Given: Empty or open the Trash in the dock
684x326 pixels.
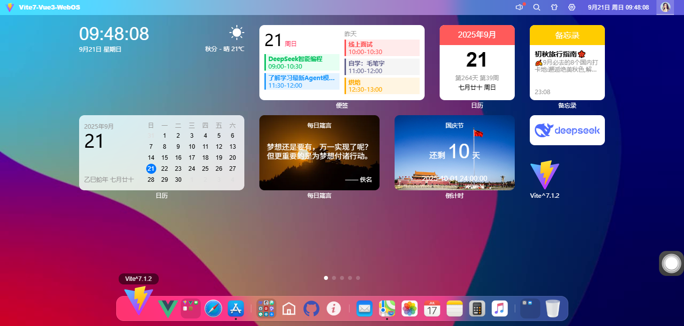Looking at the screenshot, I should tap(552, 308).
